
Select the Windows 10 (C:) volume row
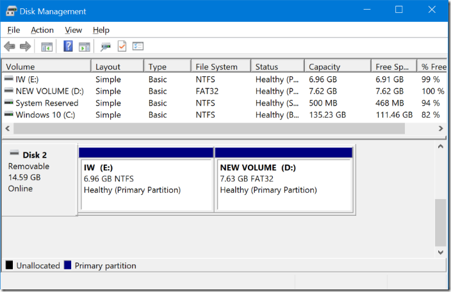(46, 115)
